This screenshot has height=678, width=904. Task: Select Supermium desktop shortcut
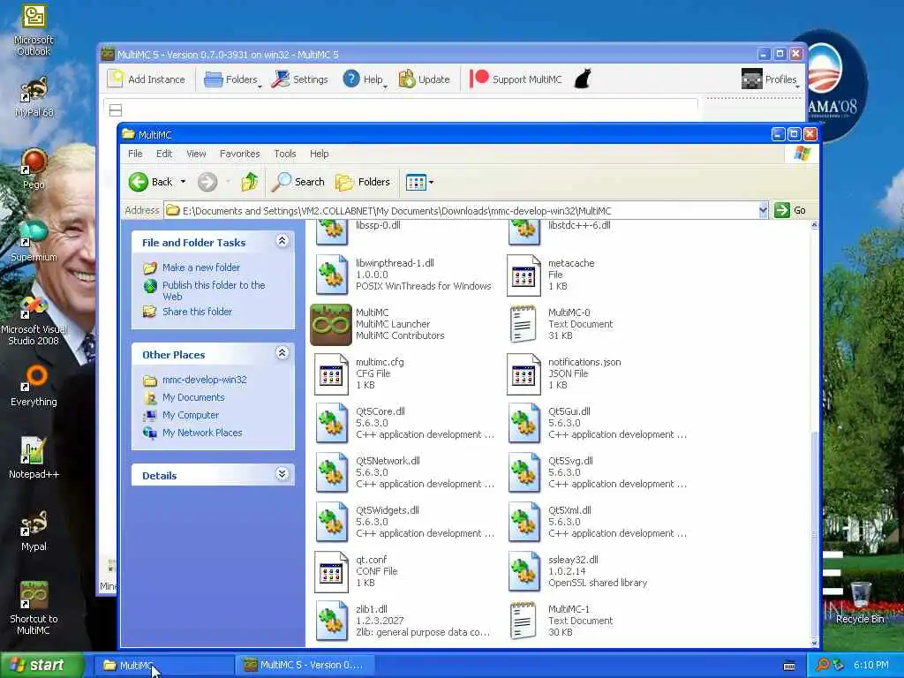tap(34, 242)
